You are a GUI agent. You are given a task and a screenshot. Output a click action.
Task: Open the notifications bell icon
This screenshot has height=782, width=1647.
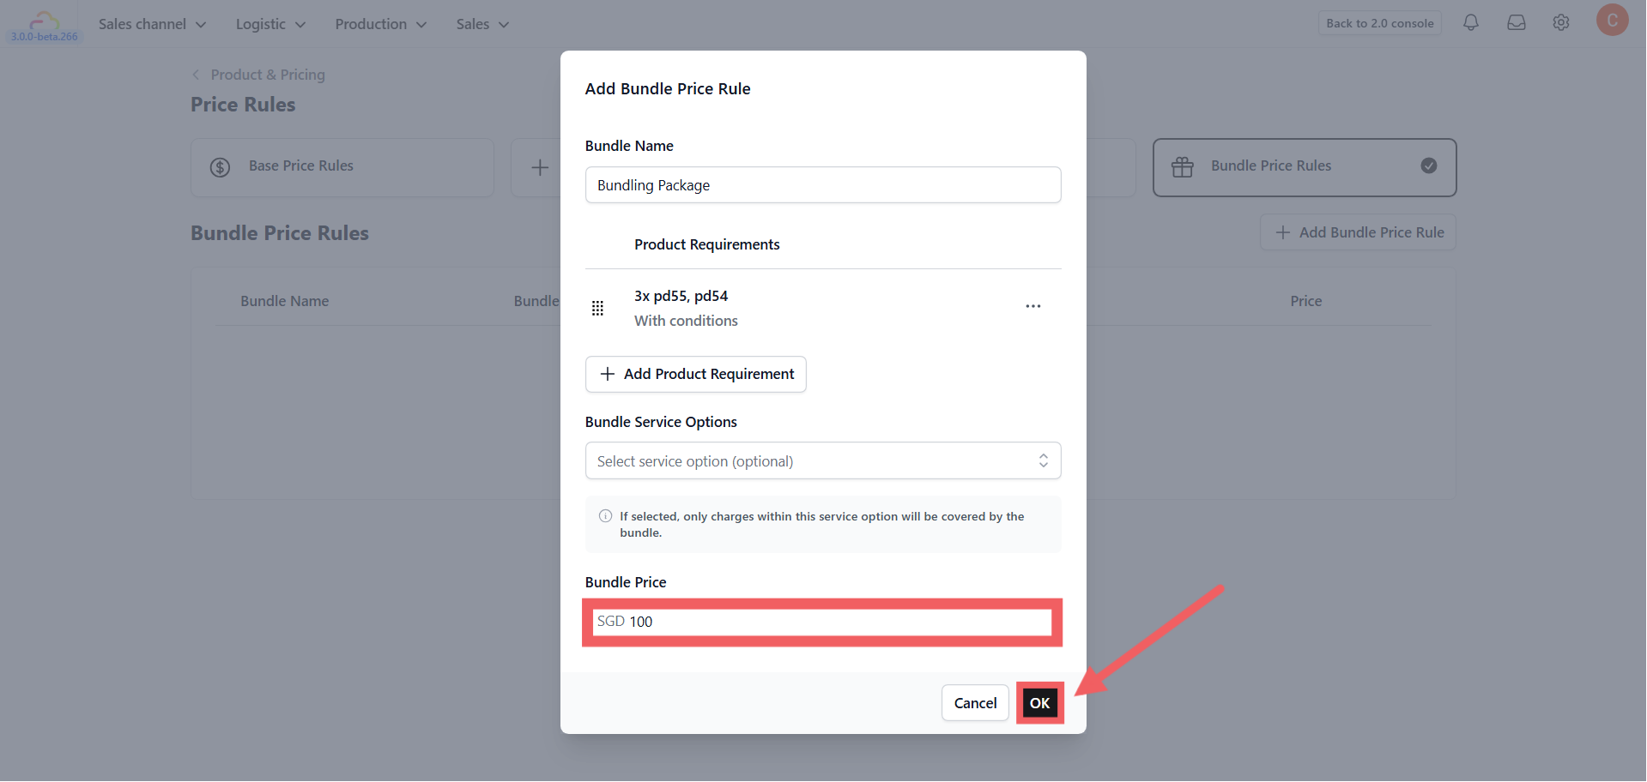point(1471,23)
